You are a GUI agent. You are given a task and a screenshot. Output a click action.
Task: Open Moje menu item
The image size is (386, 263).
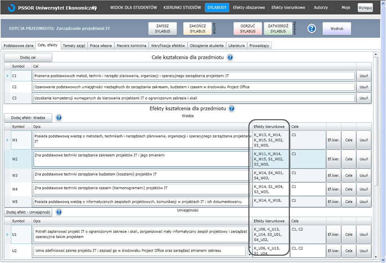[346, 8]
